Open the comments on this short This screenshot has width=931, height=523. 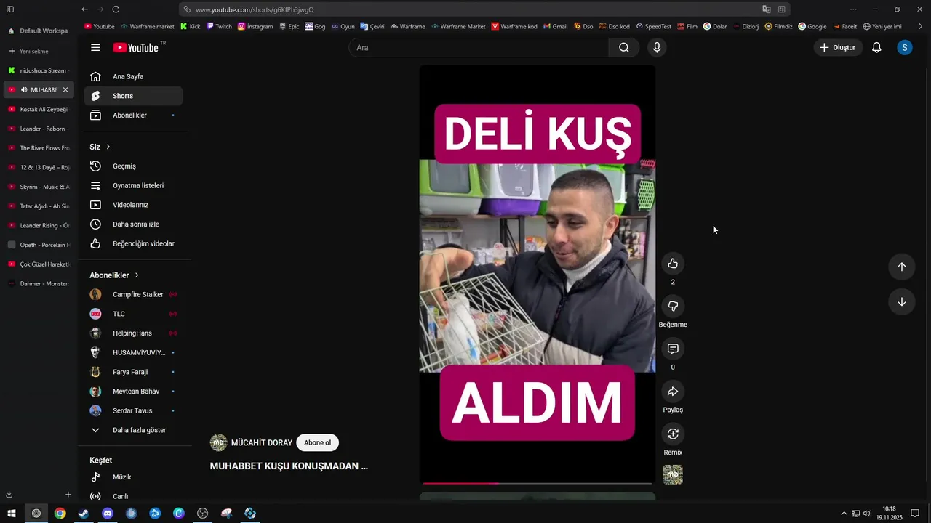[673, 349]
